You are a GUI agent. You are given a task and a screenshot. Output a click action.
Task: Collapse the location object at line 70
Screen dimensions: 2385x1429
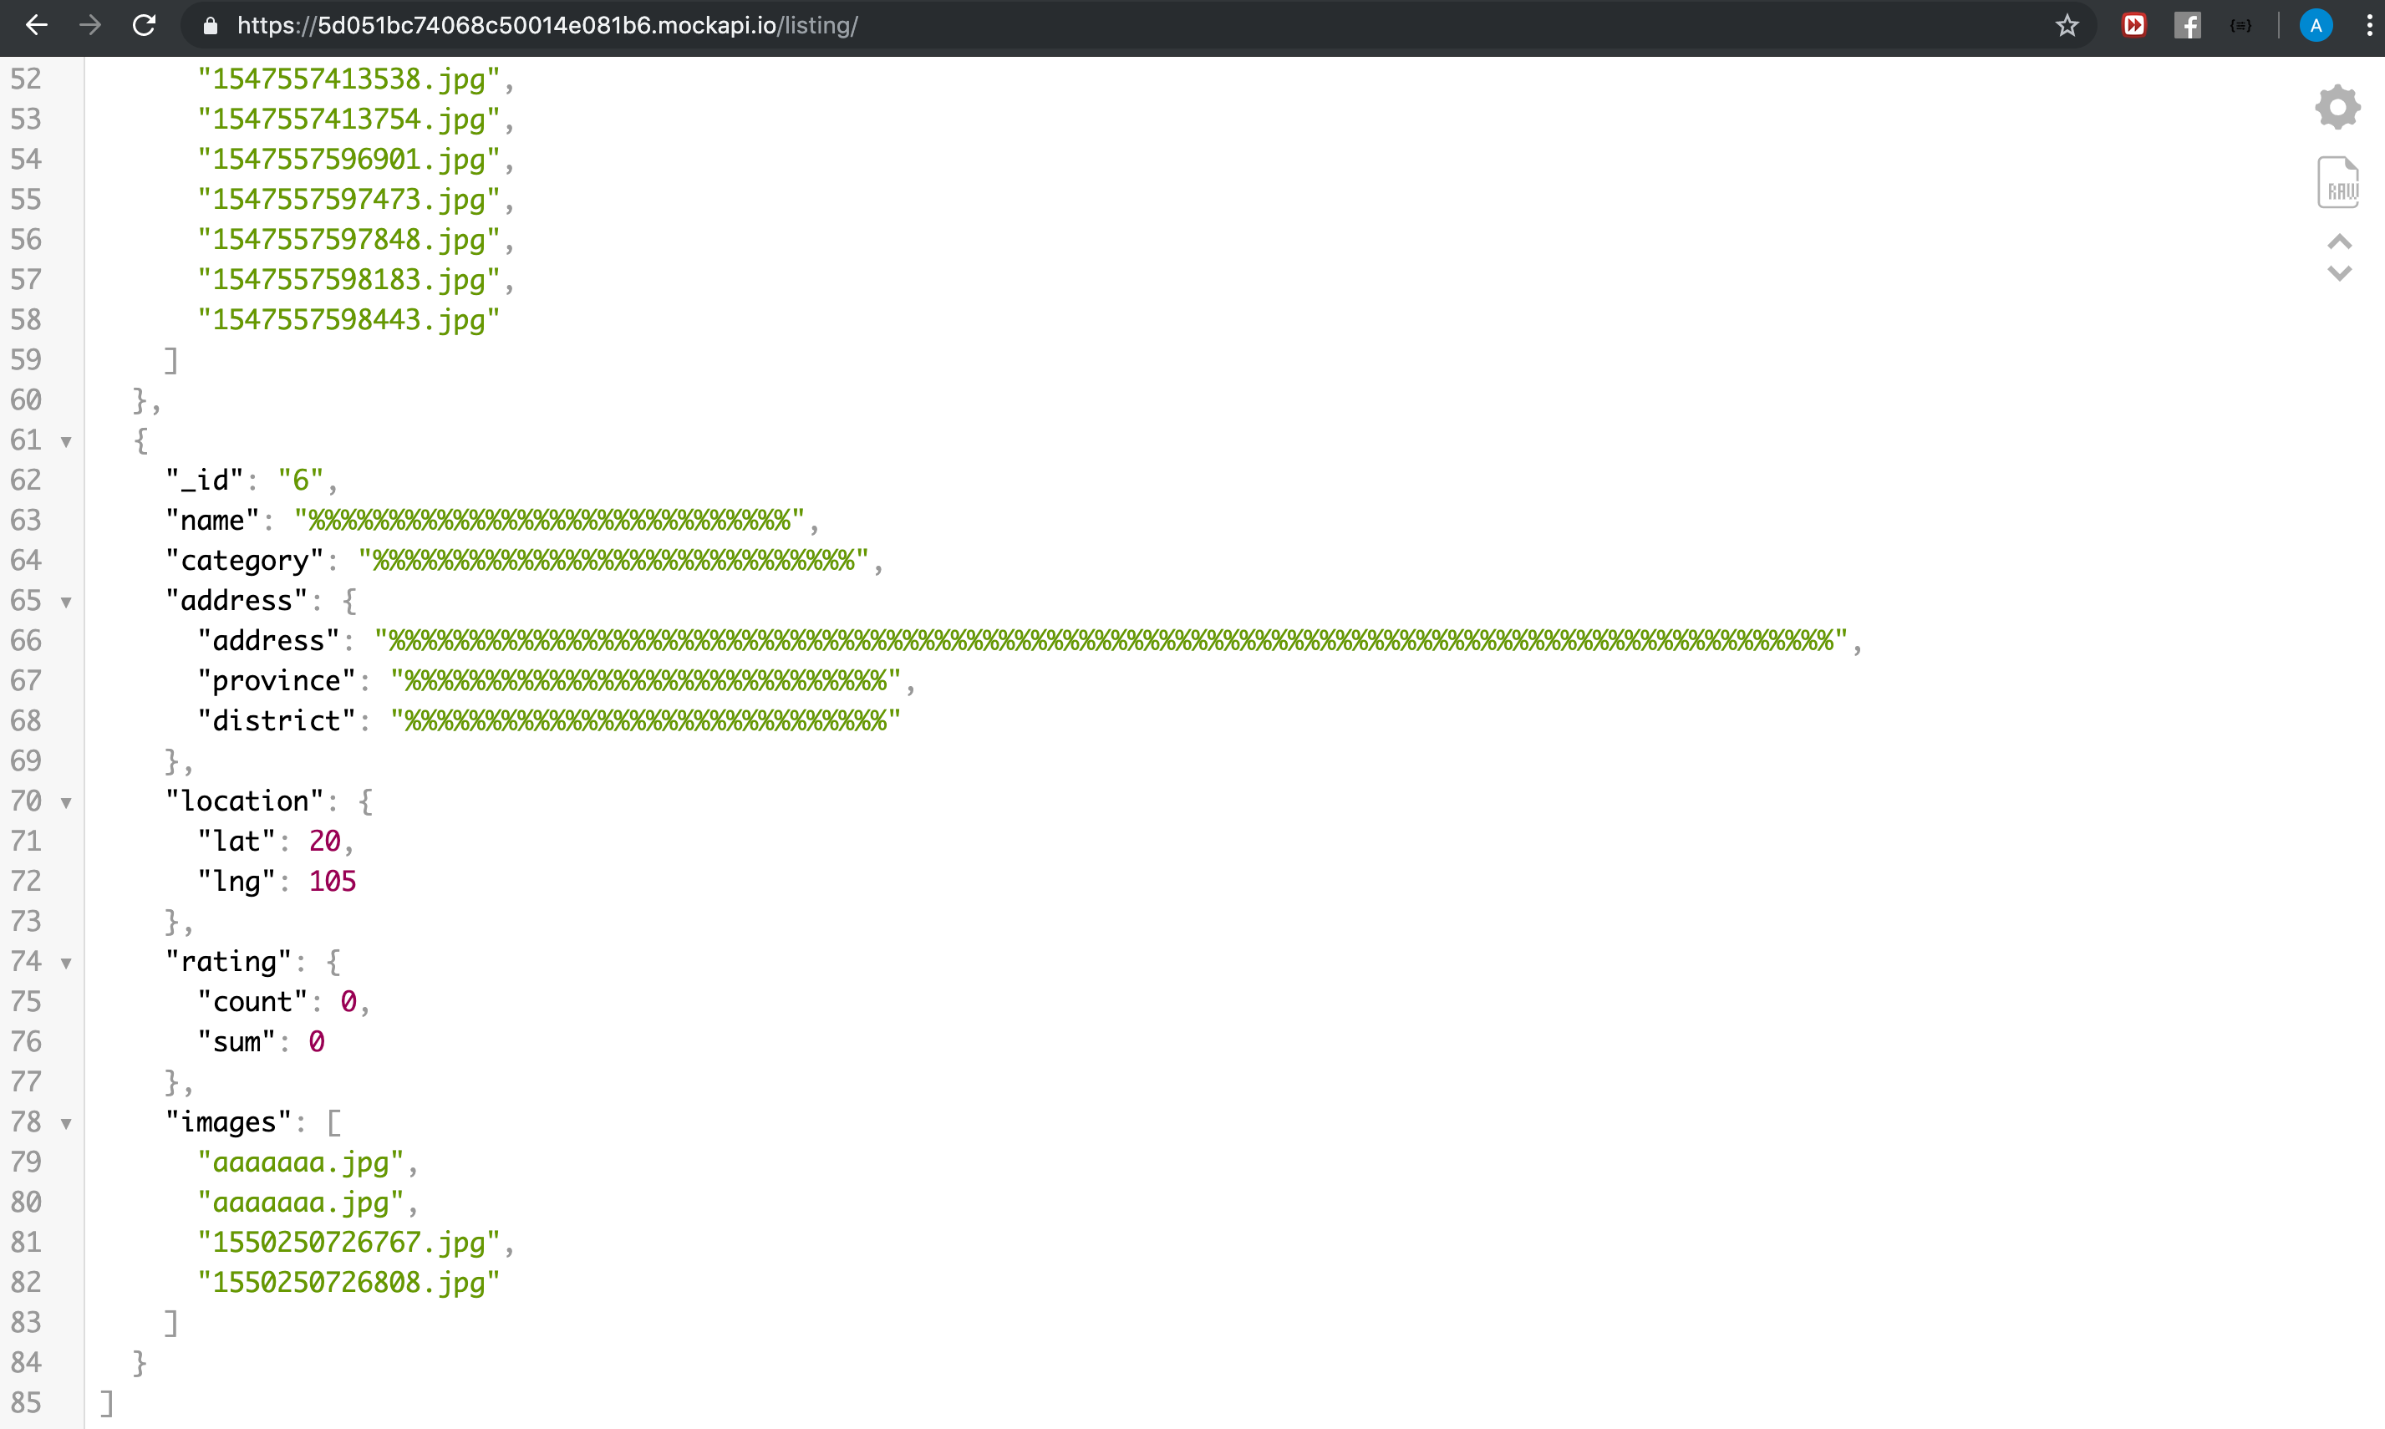[67, 803]
